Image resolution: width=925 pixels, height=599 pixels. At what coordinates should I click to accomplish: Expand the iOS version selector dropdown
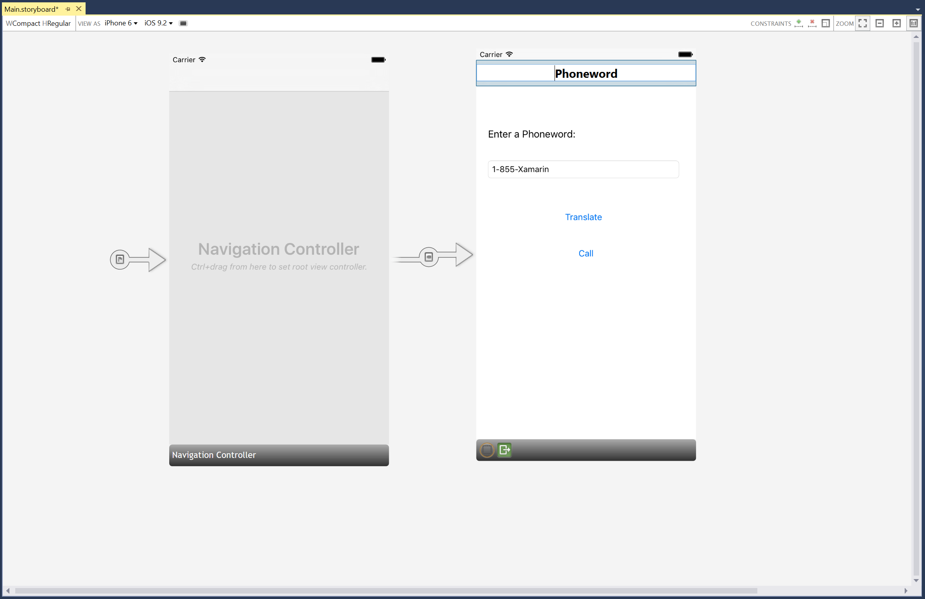tap(158, 23)
